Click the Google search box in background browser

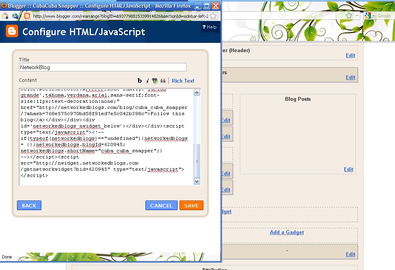(385, 16)
